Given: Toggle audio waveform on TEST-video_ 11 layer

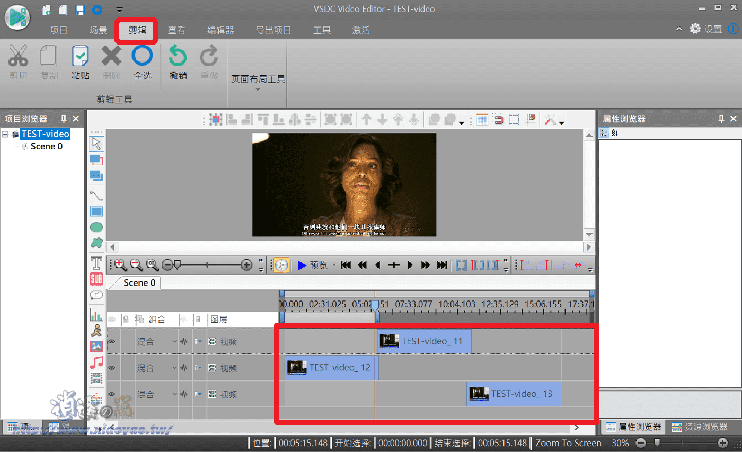Looking at the screenshot, I should [x=184, y=342].
